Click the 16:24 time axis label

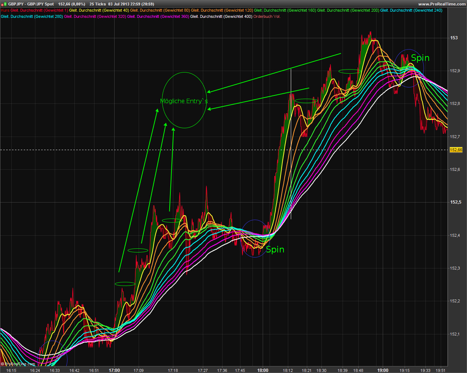[35, 370]
